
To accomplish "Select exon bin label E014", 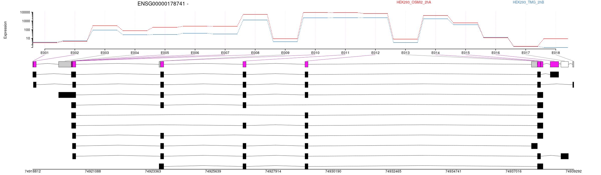I will [x=435, y=53].
